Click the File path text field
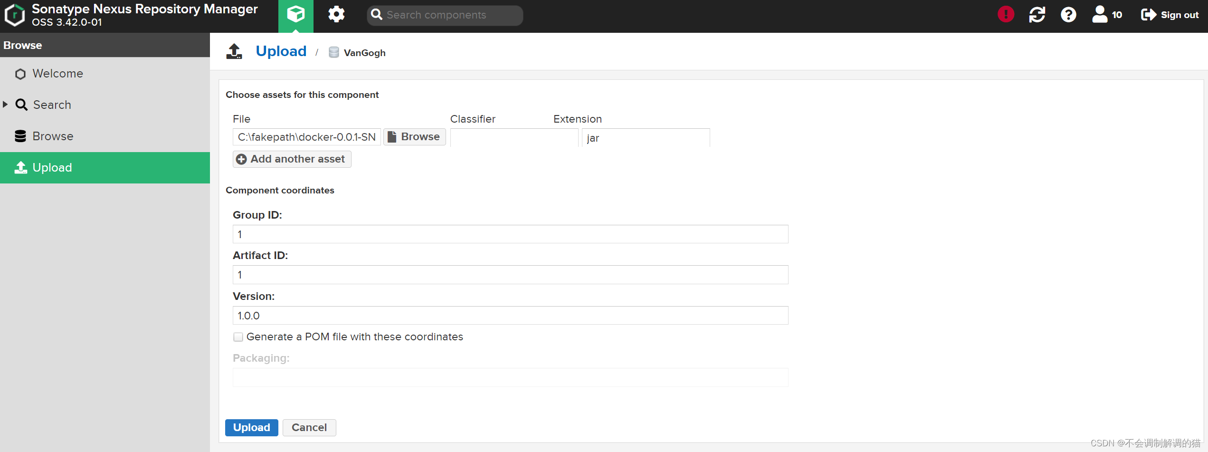Image resolution: width=1208 pixels, height=452 pixels. [307, 137]
